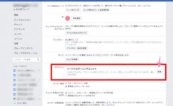The image size is (173, 106).
Task: Open the メンバー list
Action: 18,34
